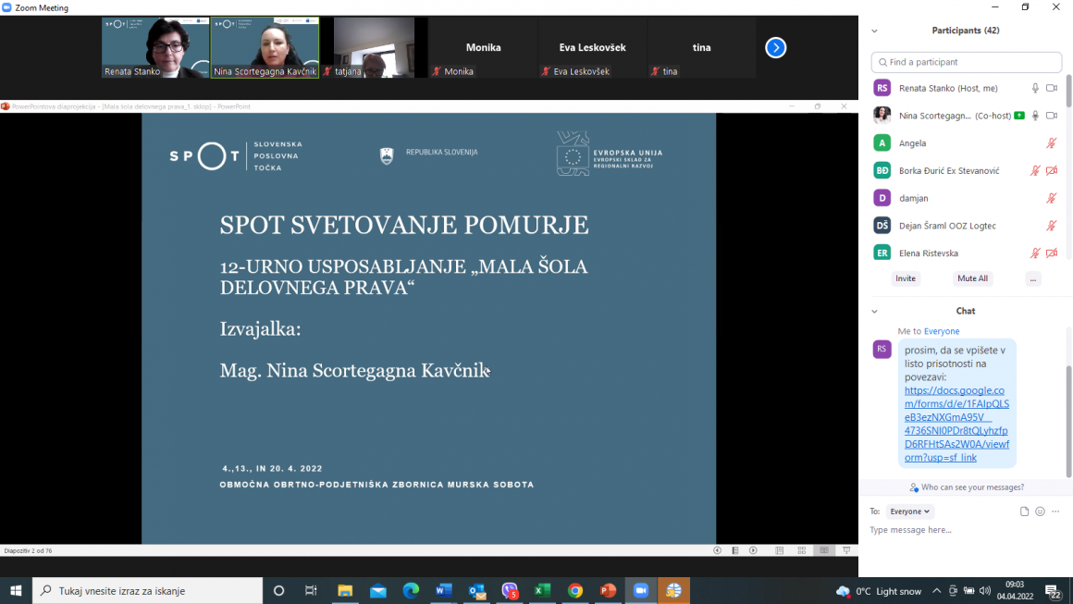Toggle Angela's muted microphone icon
This screenshot has width=1073, height=604.
click(1051, 142)
